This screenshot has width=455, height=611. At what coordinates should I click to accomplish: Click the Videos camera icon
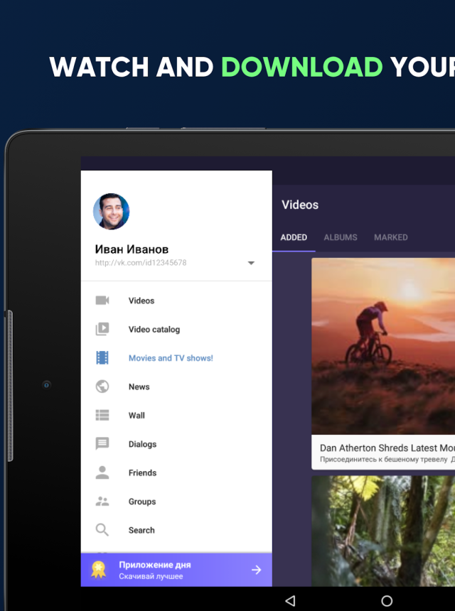[102, 301]
